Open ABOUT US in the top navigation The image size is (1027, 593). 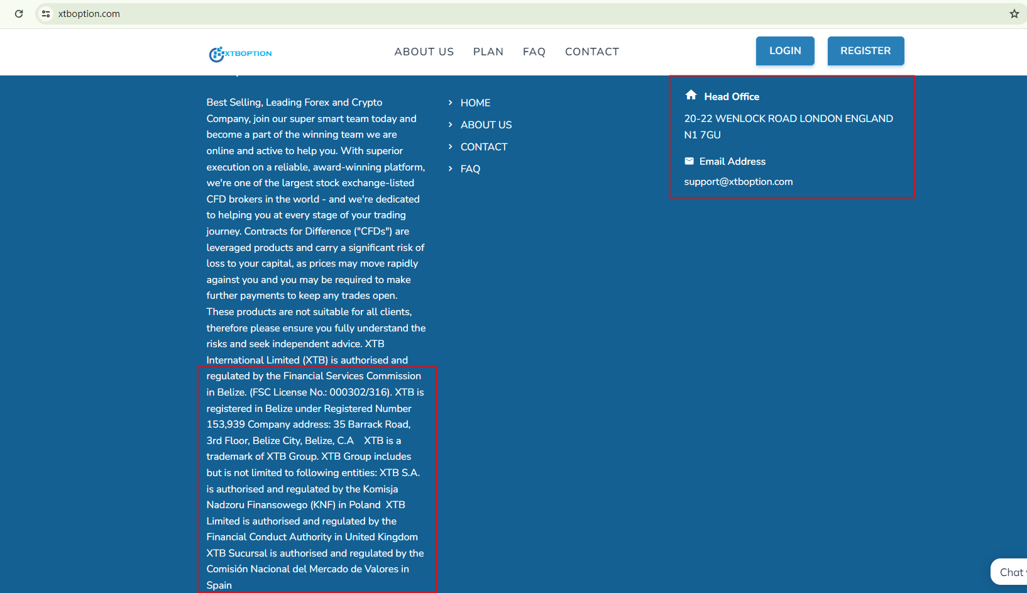[x=424, y=52]
